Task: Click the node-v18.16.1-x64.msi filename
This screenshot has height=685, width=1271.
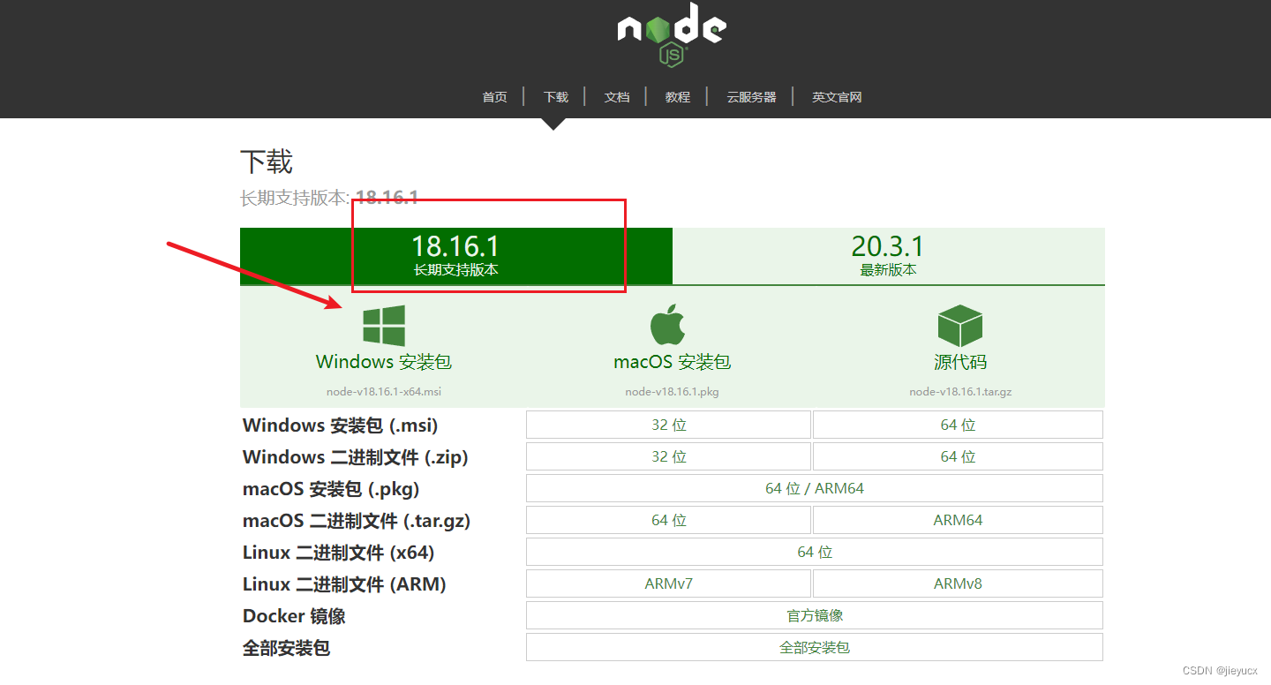Action: pyautogui.click(x=384, y=392)
